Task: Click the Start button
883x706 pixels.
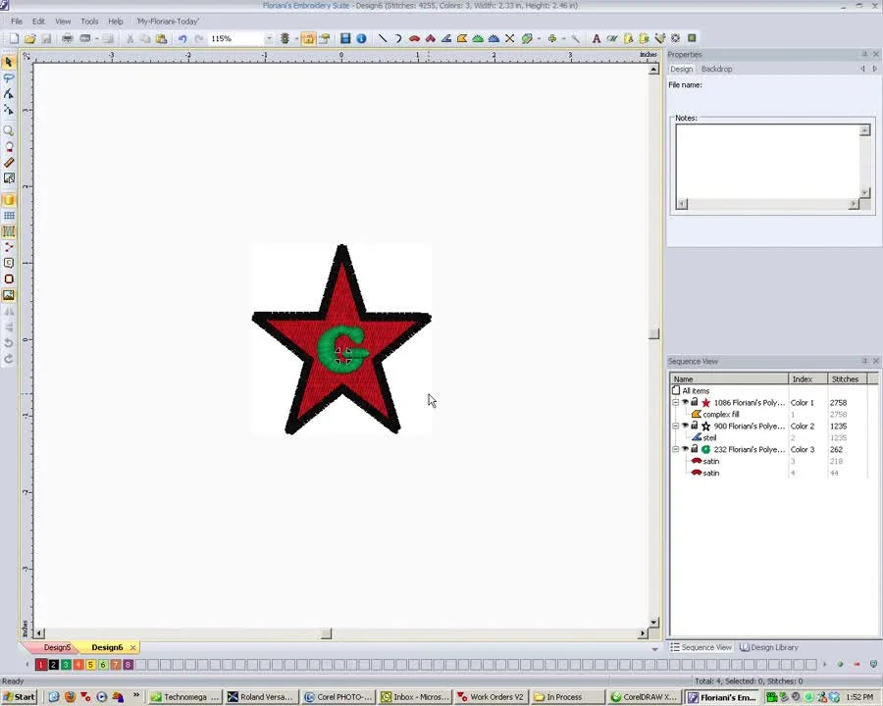Action: coord(20,697)
